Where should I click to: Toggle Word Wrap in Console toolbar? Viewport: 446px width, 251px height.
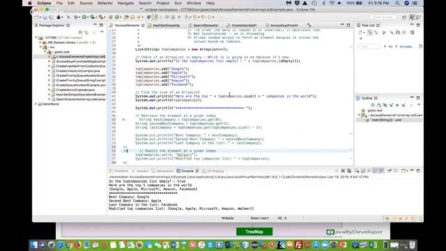[x=369, y=171]
